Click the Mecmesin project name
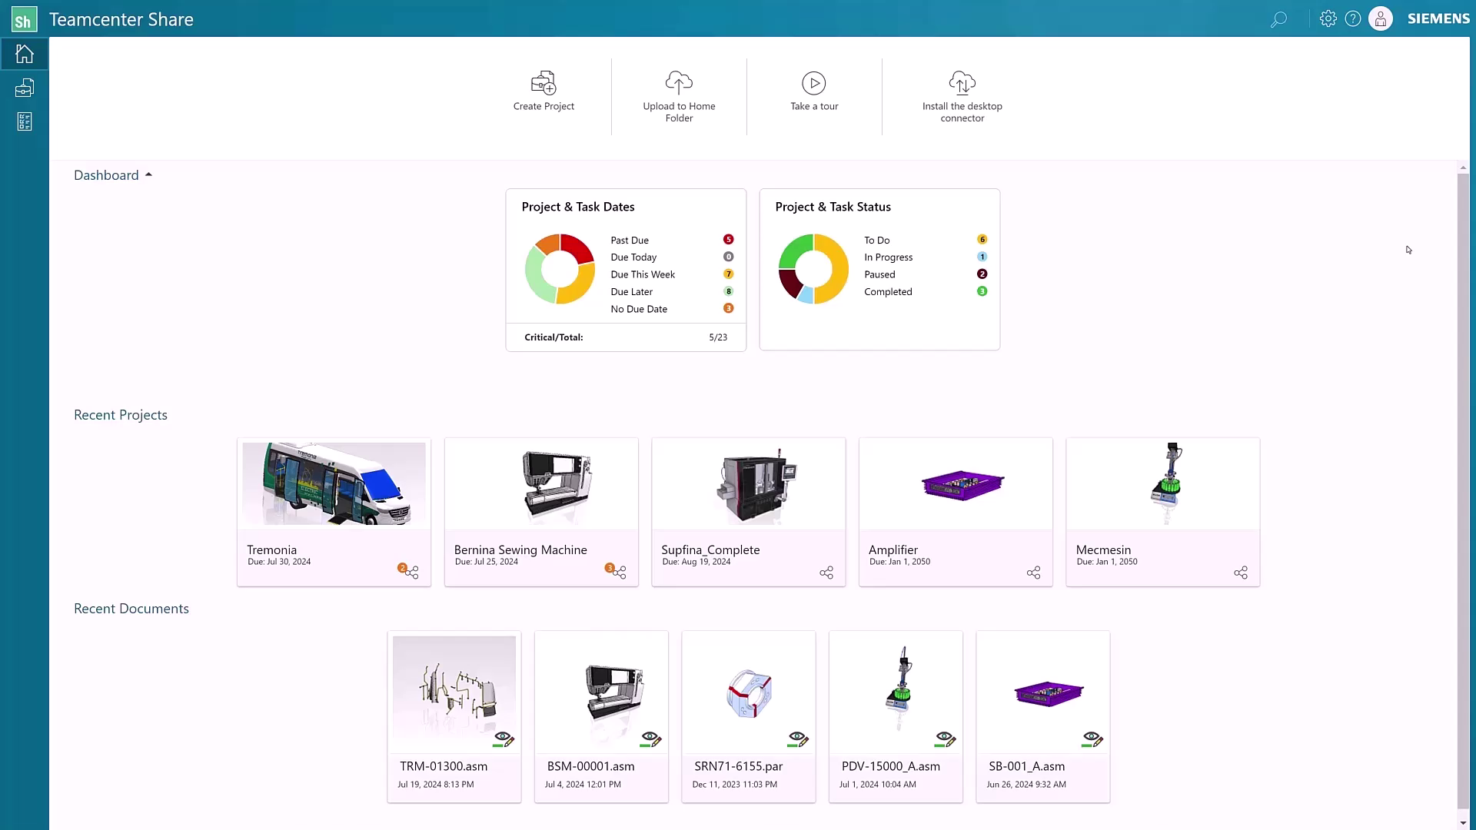This screenshot has height=830, width=1476. [1103, 550]
